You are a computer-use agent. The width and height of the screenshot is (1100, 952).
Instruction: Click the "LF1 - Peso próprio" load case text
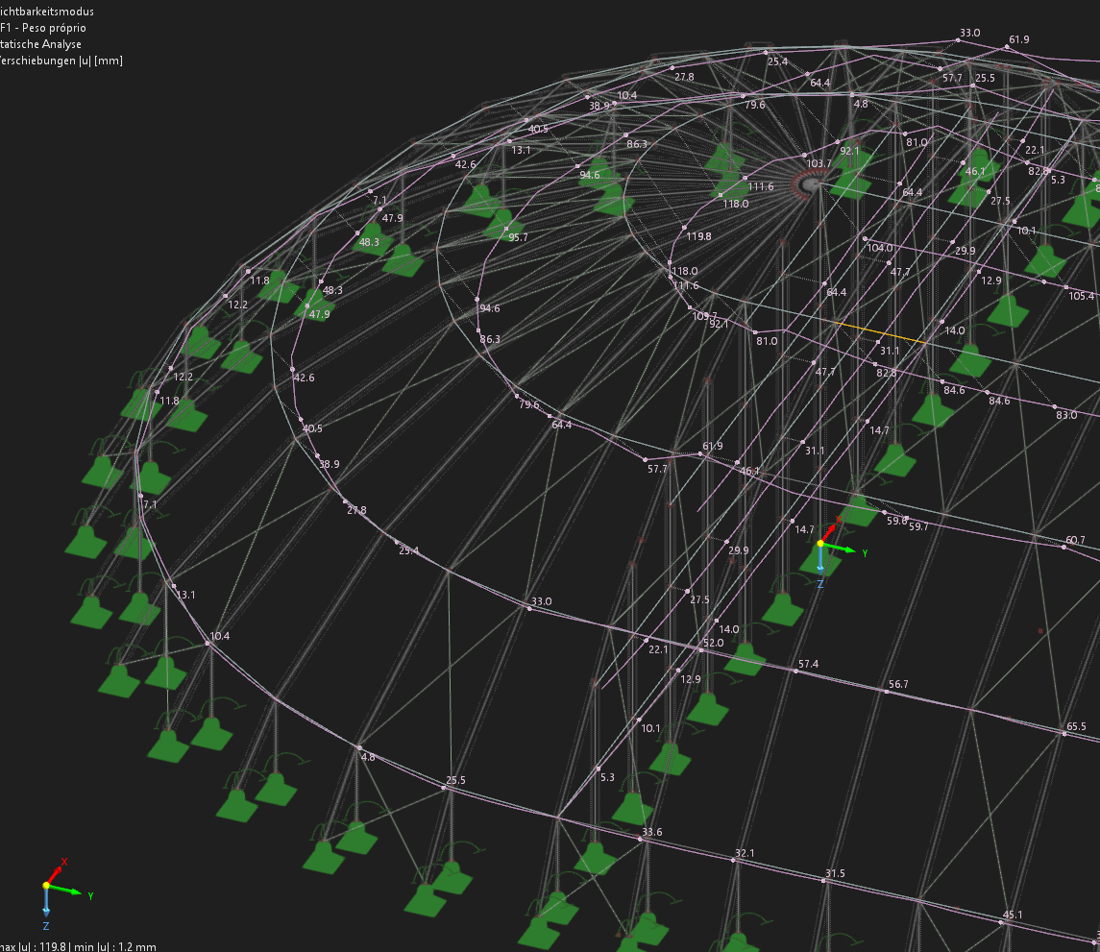(43, 28)
